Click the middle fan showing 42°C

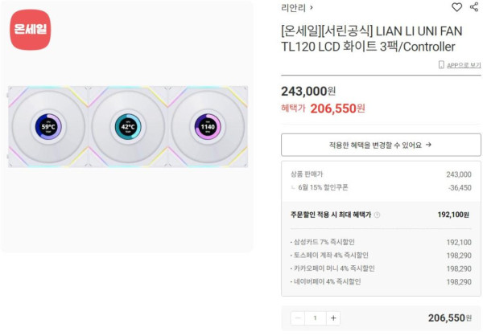pyautogui.click(x=128, y=127)
